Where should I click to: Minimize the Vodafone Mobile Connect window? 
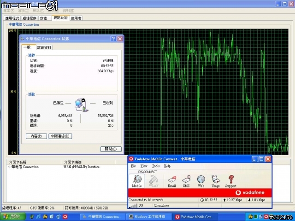(x=254, y=159)
